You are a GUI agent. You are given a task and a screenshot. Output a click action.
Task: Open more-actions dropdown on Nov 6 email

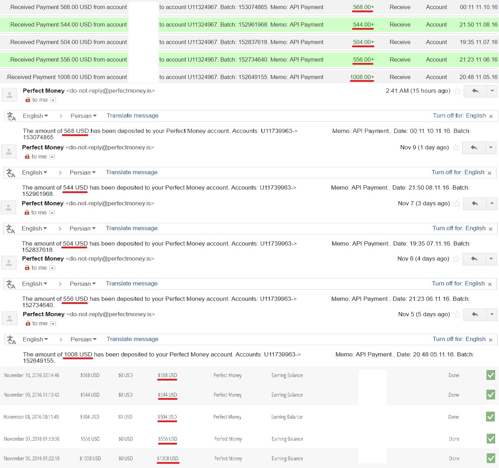(491, 259)
